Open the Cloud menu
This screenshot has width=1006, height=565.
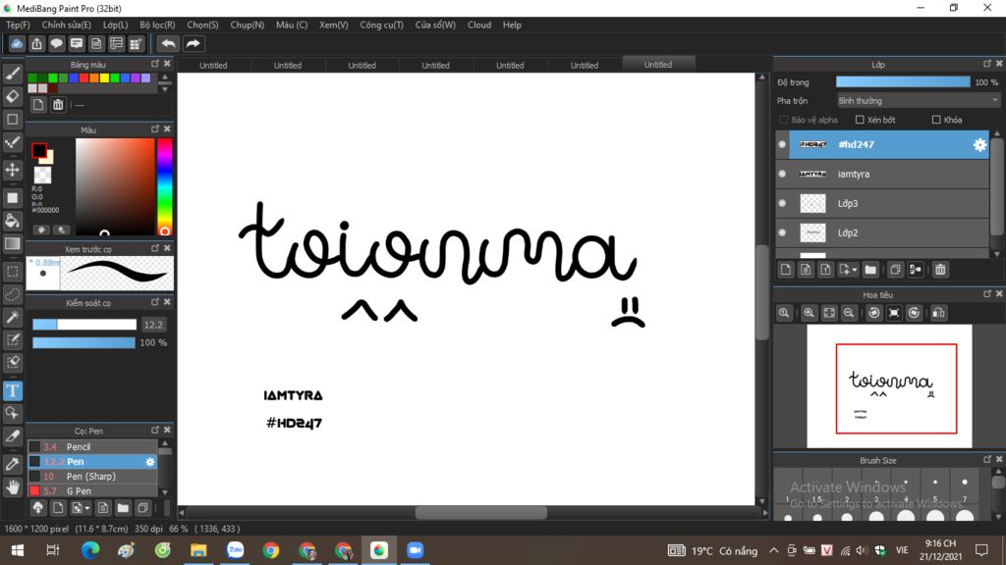pyautogui.click(x=479, y=25)
